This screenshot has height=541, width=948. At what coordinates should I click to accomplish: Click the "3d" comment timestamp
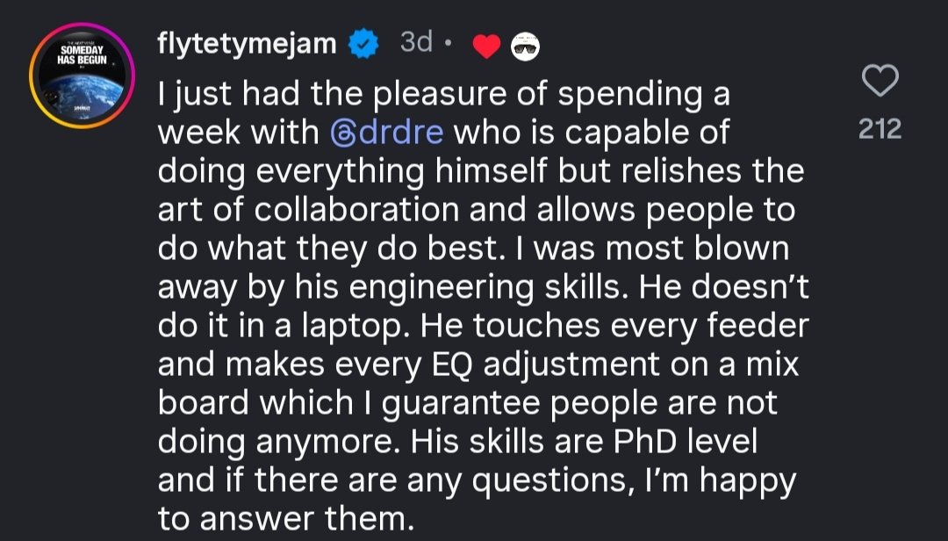[x=416, y=42]
